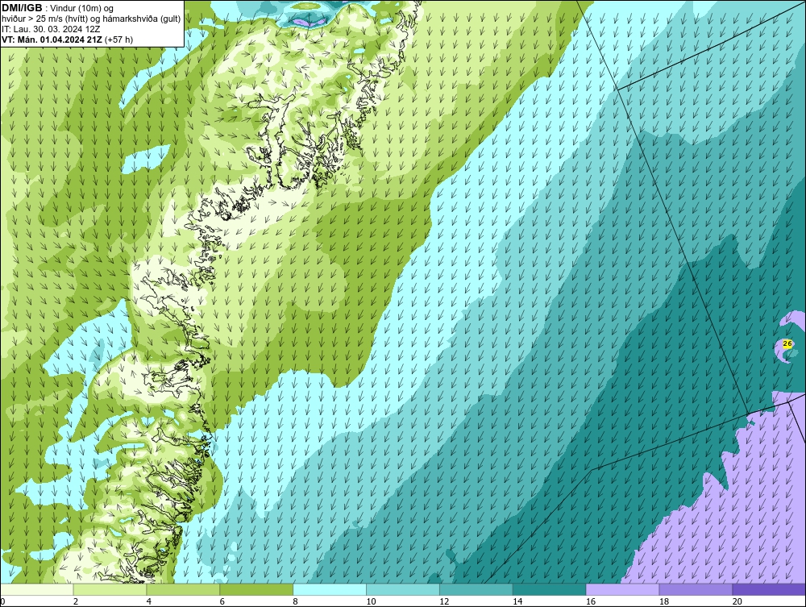This screenshot has height=607, width=806.
Task: Click the 2–4 m/s light green legend band
Action: point(110,589)
